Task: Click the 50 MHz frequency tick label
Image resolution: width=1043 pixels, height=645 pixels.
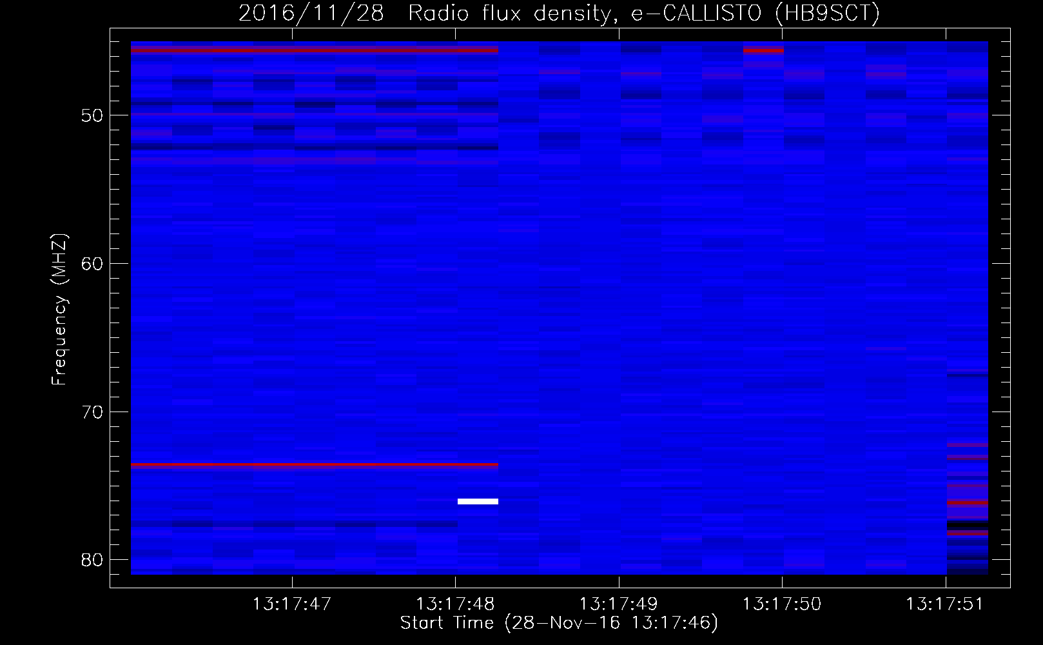Action: [92, 115]
